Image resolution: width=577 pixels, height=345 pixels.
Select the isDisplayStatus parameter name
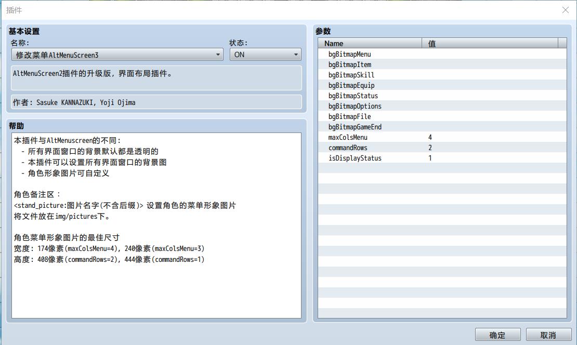355,158
